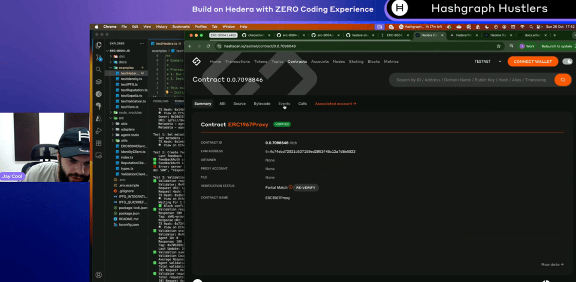Click the RE-VERIFY button

coord(305,187)
